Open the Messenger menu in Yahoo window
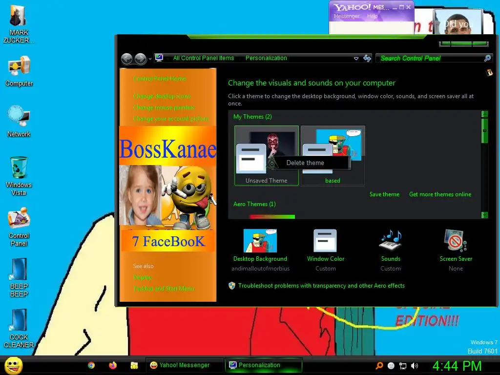Viewport: 500px width, 375px height. [346, 16]
